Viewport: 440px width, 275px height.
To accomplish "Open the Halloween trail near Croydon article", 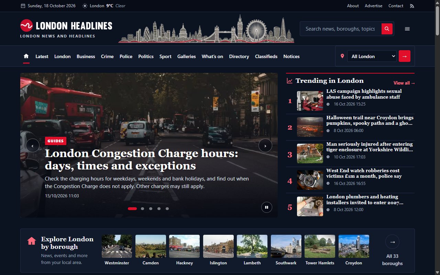I will click(x=370, y=120).
